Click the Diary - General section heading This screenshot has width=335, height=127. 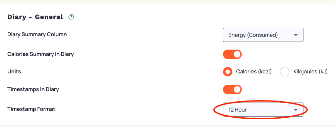pos(35,17)
